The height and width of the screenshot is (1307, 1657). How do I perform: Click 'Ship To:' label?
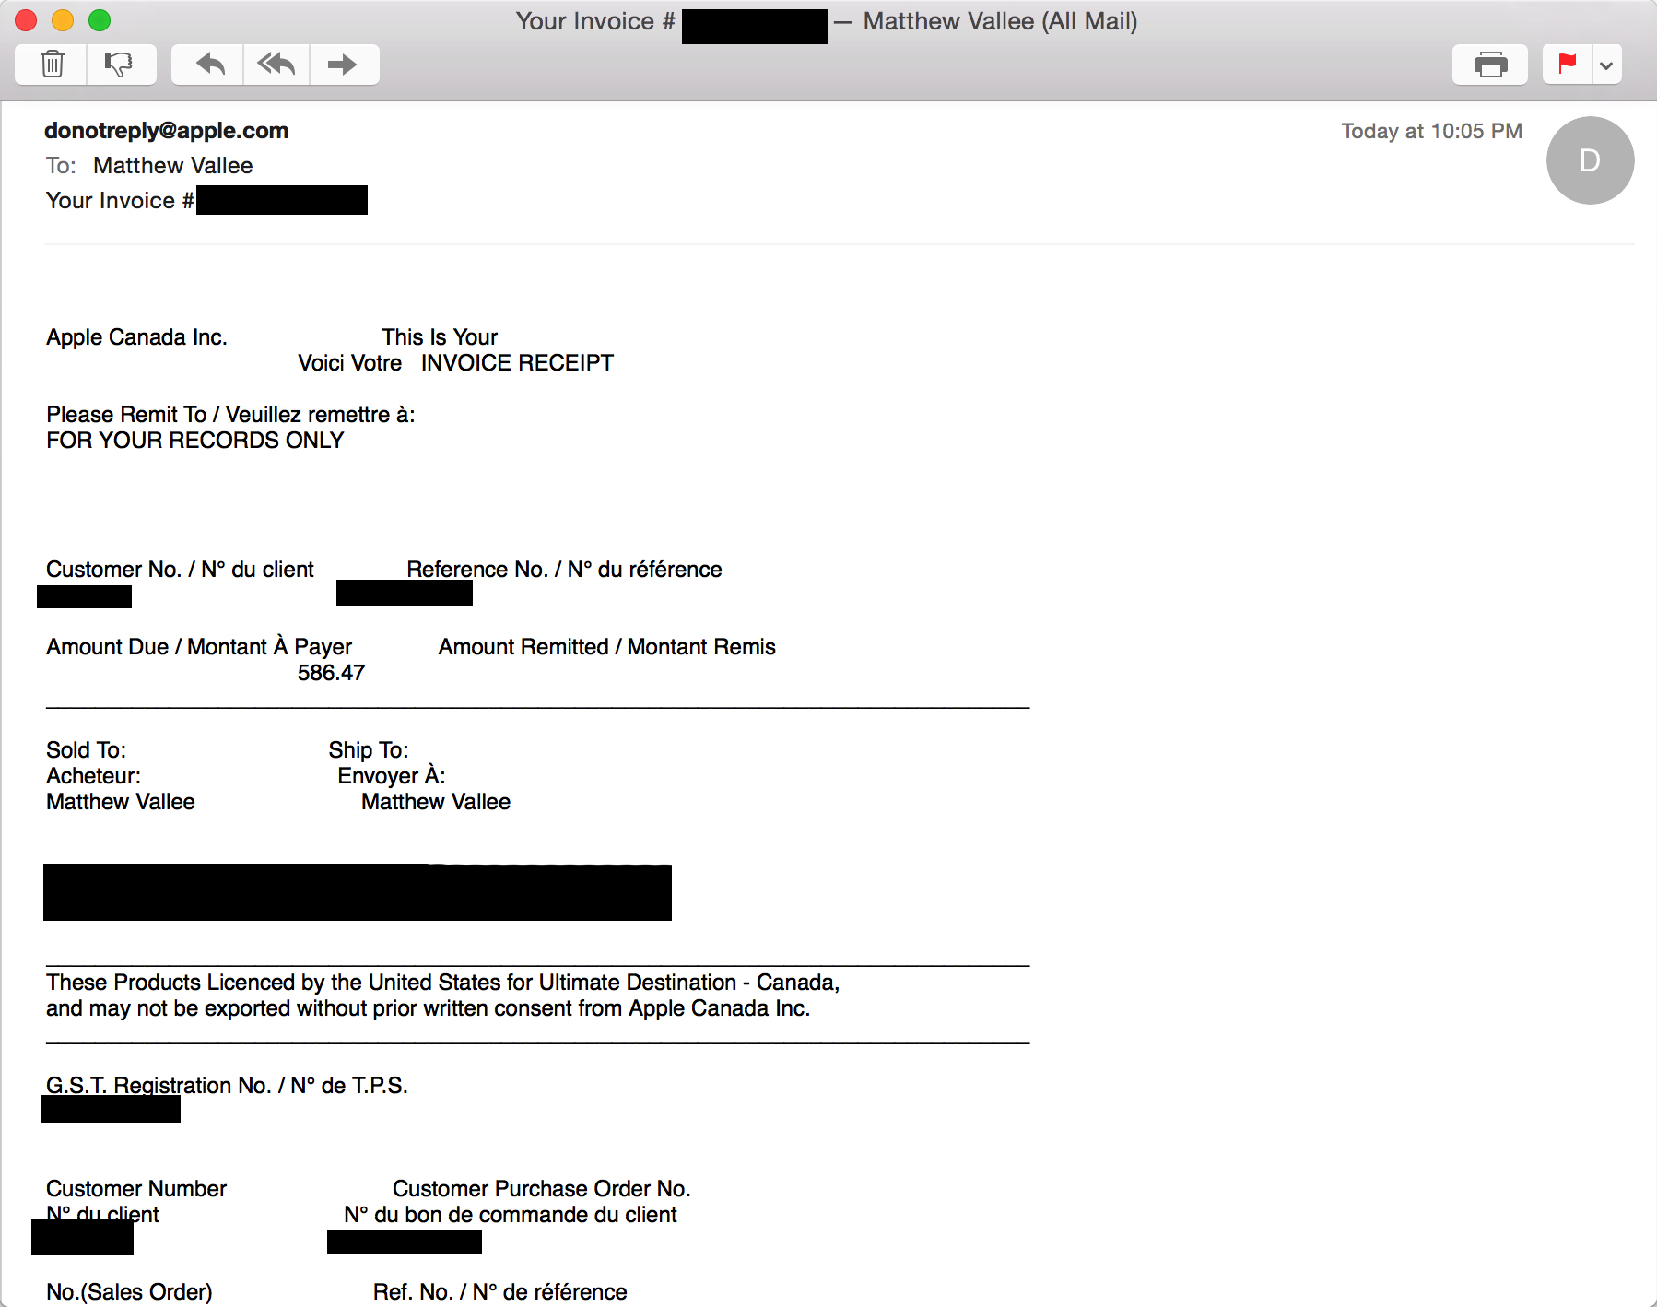tap(369, 750)
